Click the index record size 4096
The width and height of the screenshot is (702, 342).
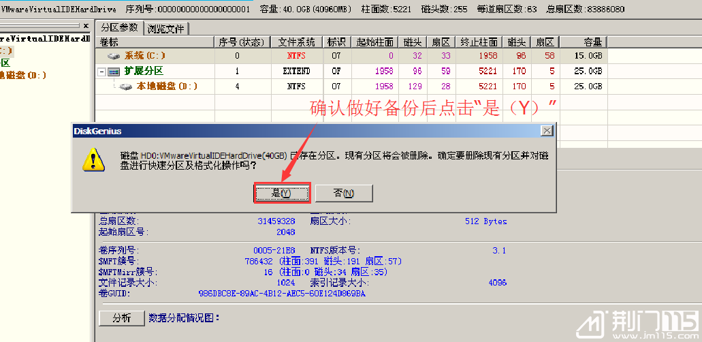point(498,283)
